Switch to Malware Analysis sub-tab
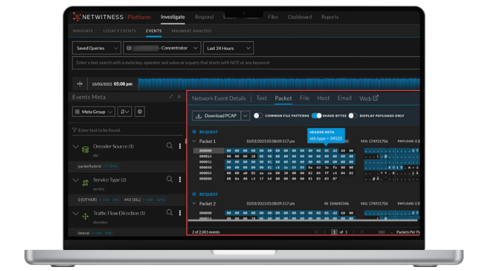The width and height of the screenshot is (488, 271). 191,30
